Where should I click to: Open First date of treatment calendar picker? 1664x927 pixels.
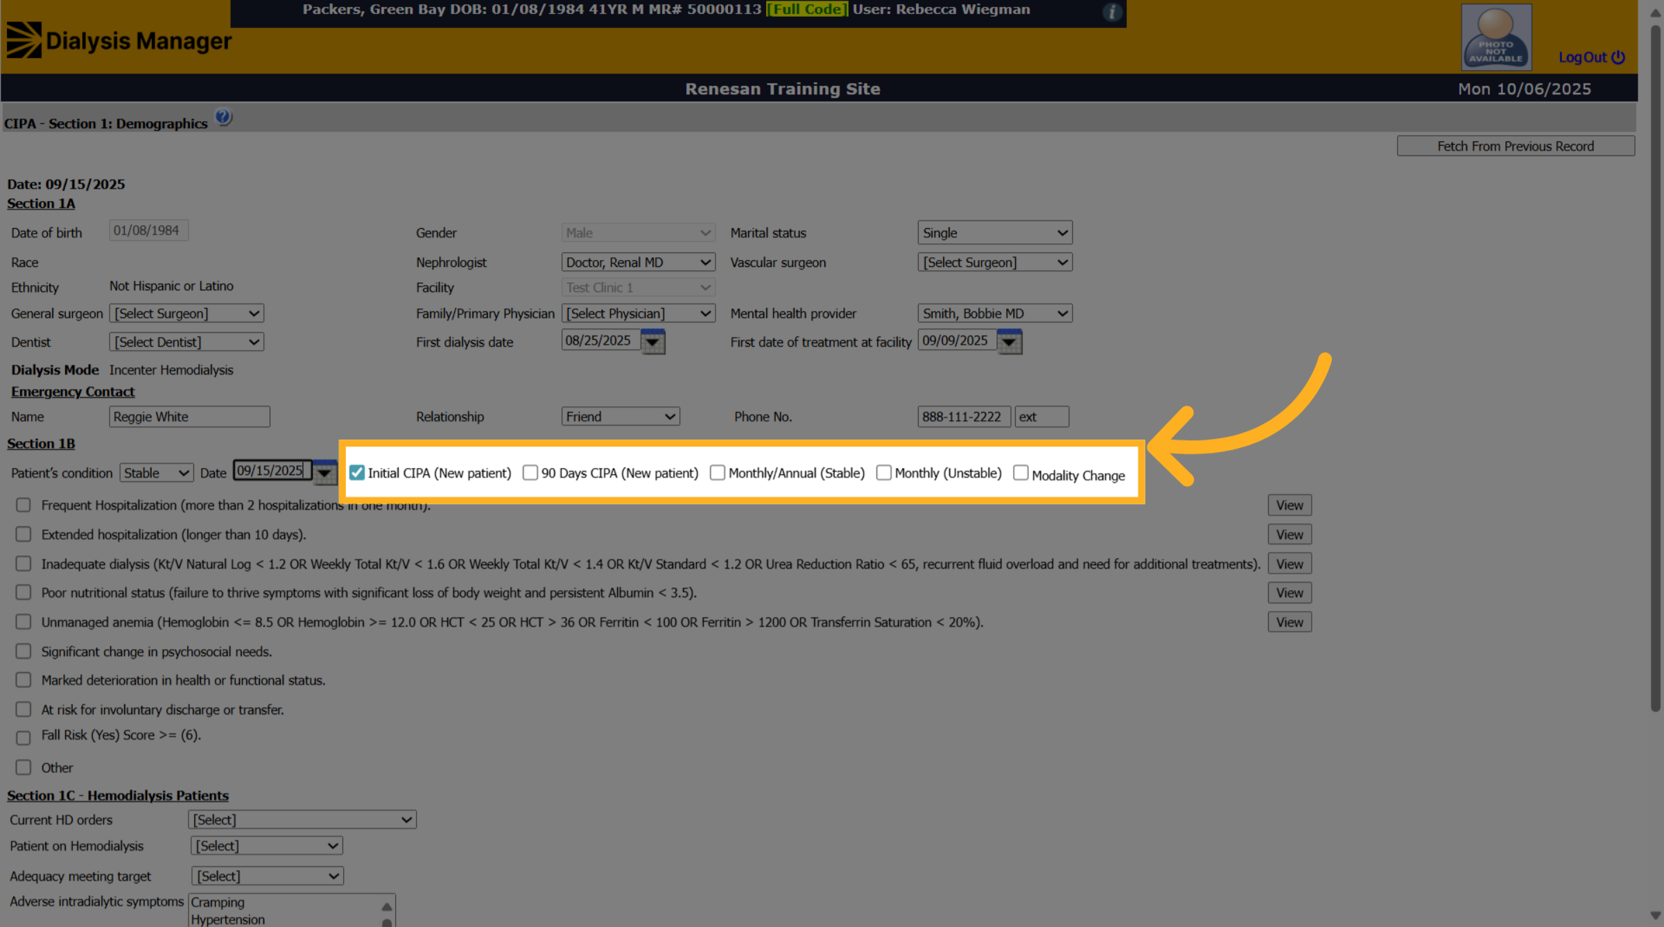[1009, 341]
